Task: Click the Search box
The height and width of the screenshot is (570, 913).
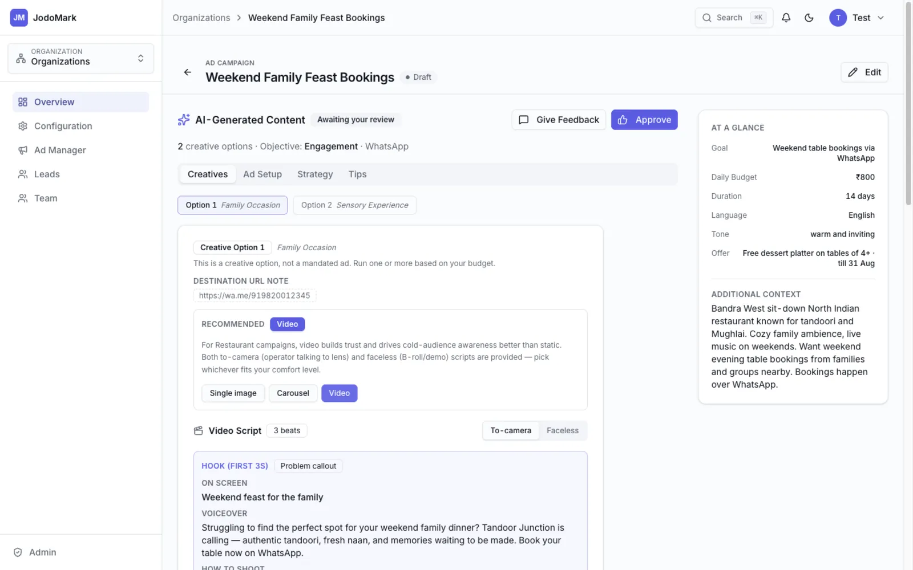Action: [734, 18]
